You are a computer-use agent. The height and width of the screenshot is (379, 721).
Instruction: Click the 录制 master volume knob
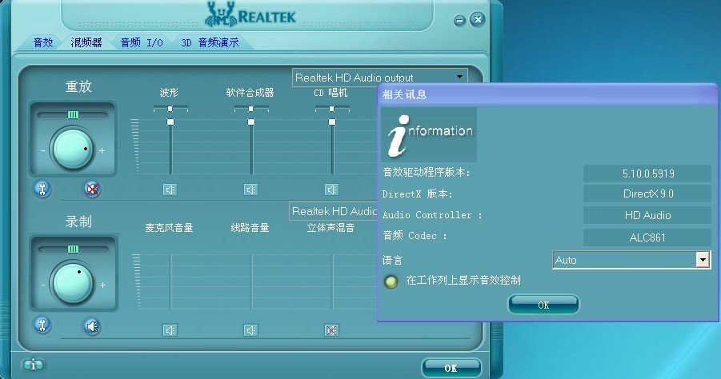(73, 283)
